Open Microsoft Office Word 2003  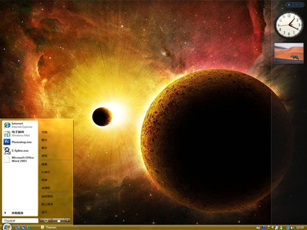point(20,159)
